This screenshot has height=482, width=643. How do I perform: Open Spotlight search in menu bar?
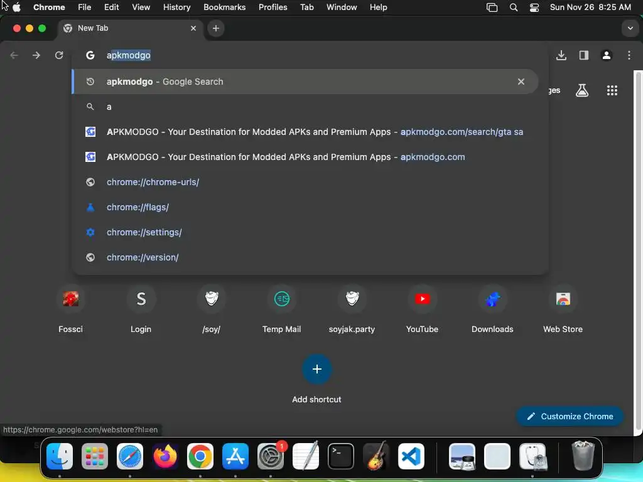click(514, 7)
